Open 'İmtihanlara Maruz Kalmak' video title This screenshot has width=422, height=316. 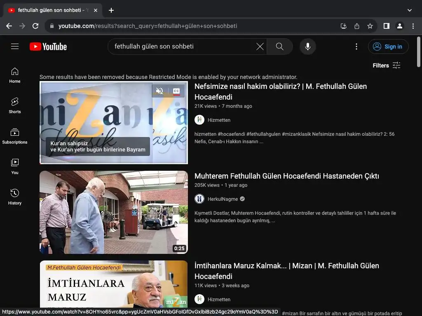287,271
